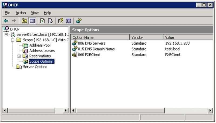Select Scope [192.168.1.0] Vista tree item
Image resolution: width=216 pixels, height=123 pixels.
pos(46,40)
